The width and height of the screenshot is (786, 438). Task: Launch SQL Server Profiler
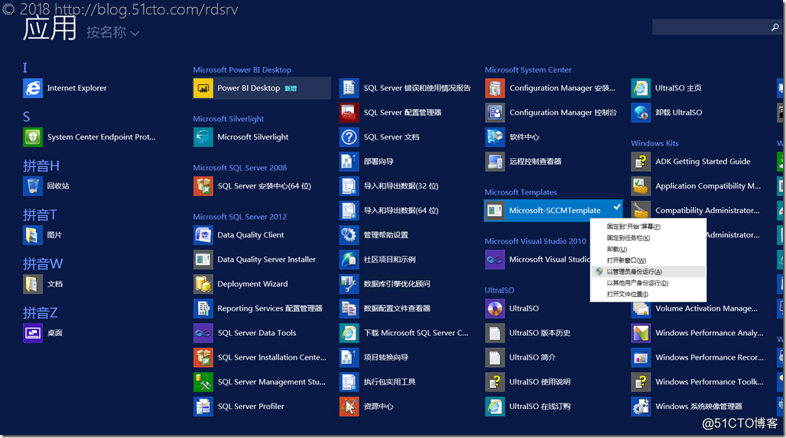point(239,407)
